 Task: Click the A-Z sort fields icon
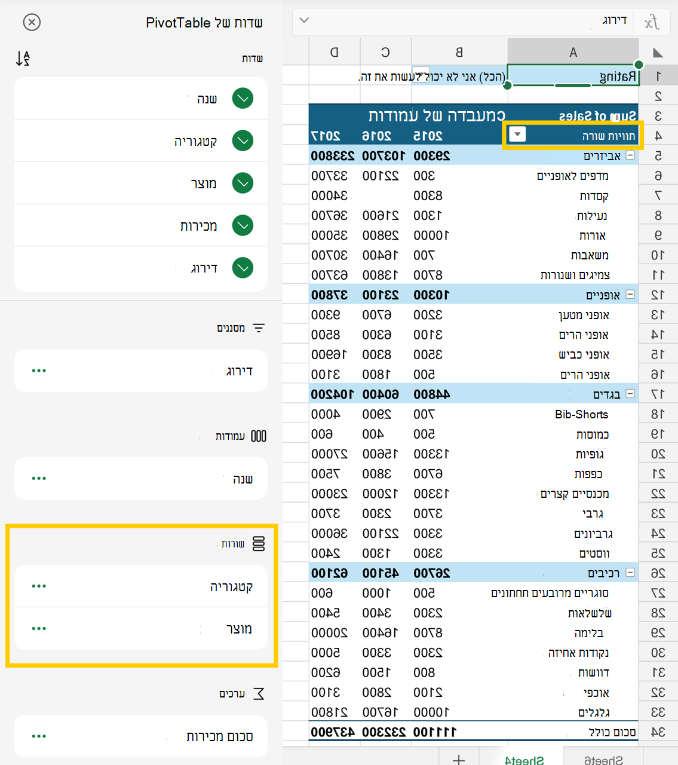coord(23,58)
